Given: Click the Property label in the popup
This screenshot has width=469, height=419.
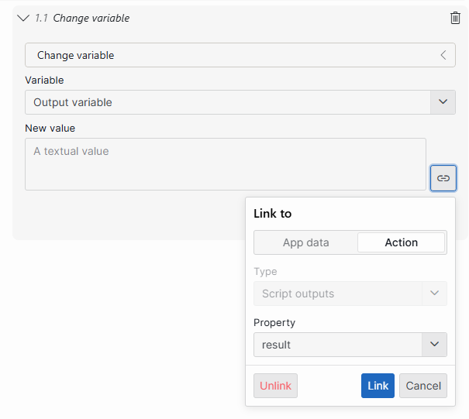Looking at the screenshot, I should pos(274,322).
